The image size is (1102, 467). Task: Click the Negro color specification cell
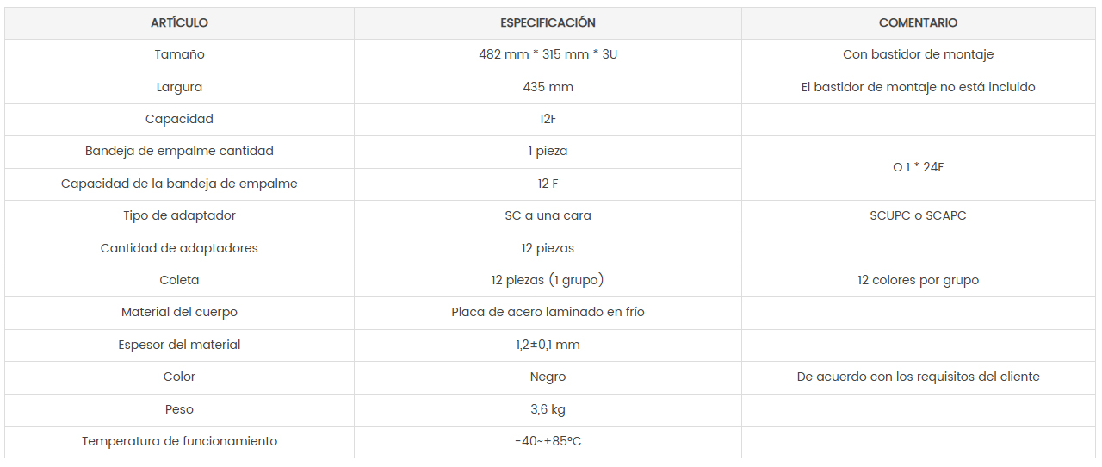pos(548,377)
